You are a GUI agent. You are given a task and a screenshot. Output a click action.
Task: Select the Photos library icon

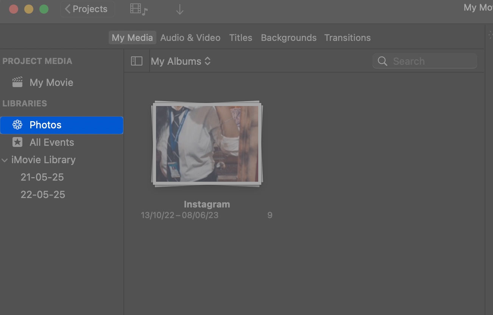coord(17,125)
